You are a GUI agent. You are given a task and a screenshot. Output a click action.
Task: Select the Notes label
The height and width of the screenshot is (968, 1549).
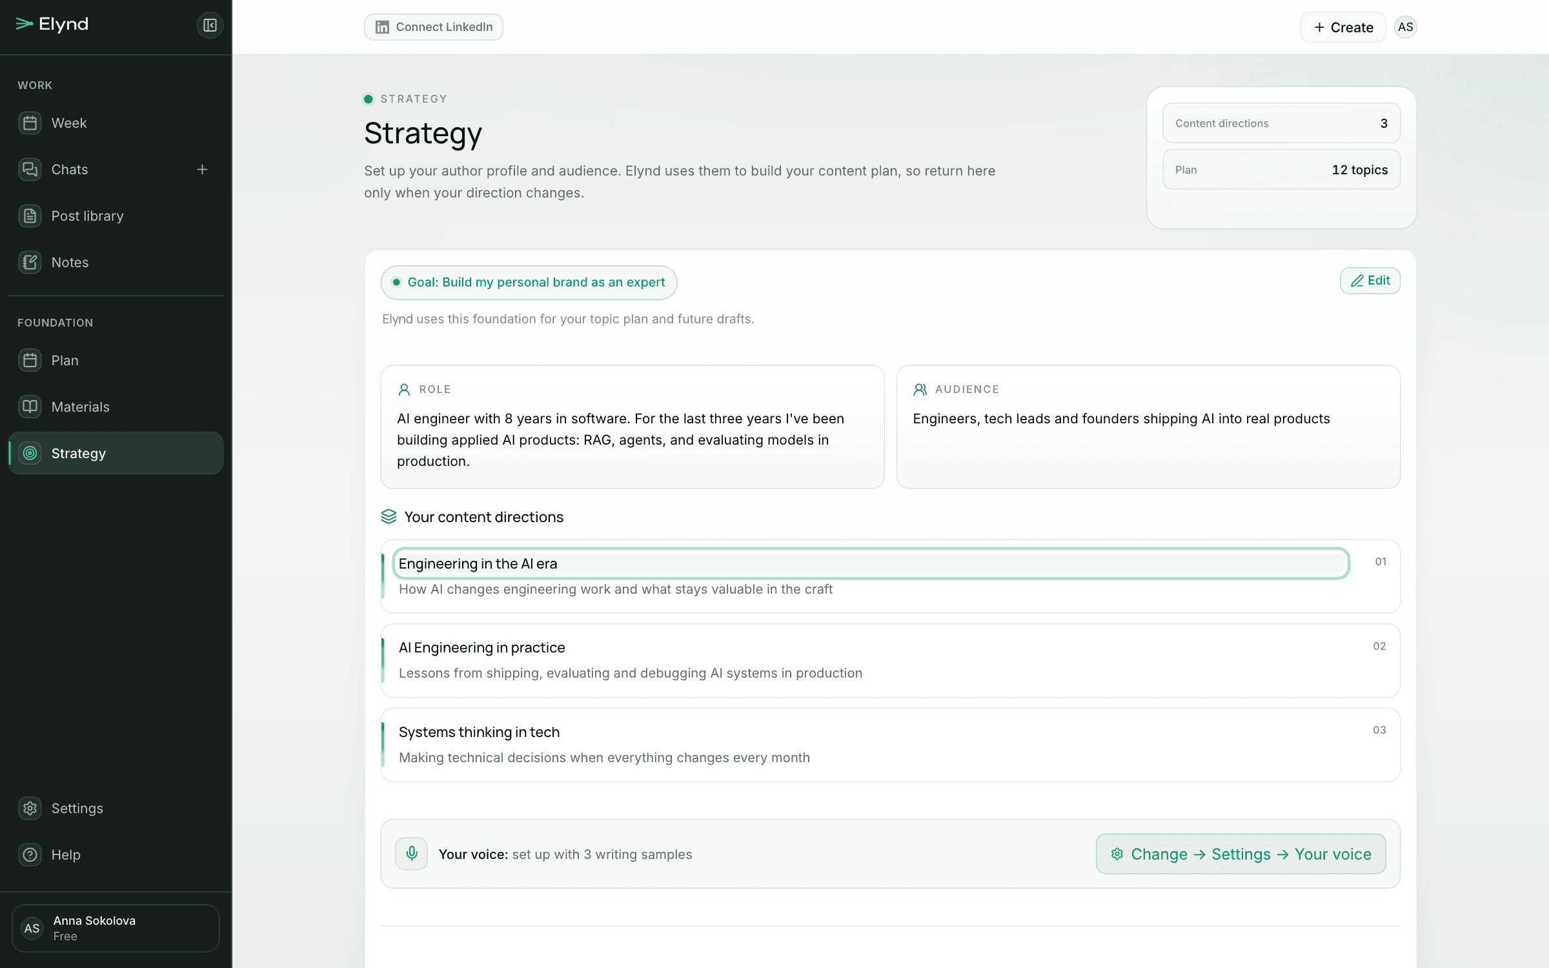pos(70,263)
